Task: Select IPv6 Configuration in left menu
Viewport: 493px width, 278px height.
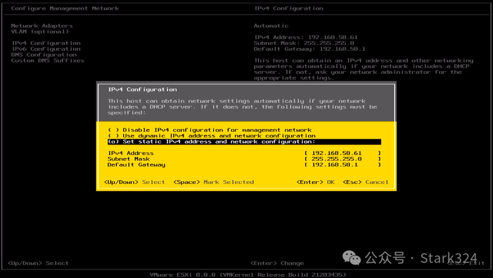Action: (46, 49)
